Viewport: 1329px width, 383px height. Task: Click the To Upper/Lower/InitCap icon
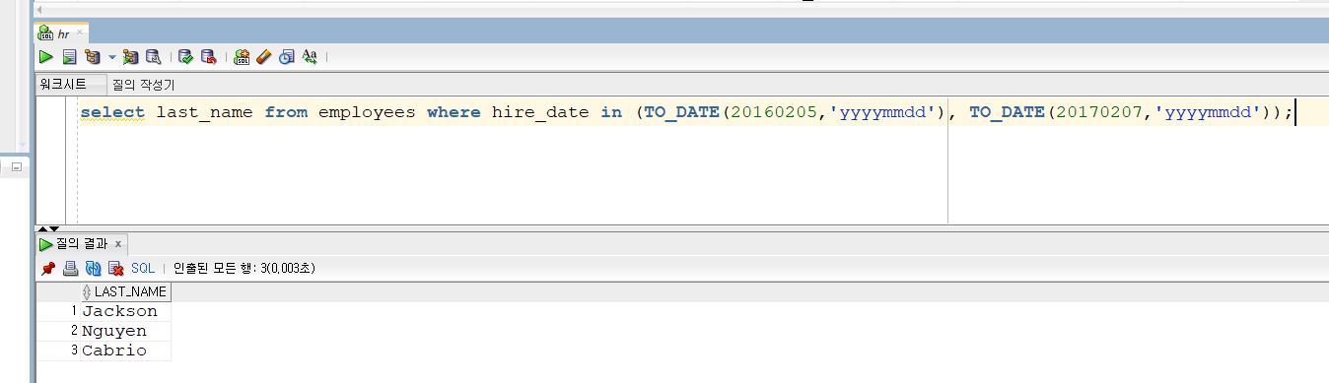click(x=310, y=57)
